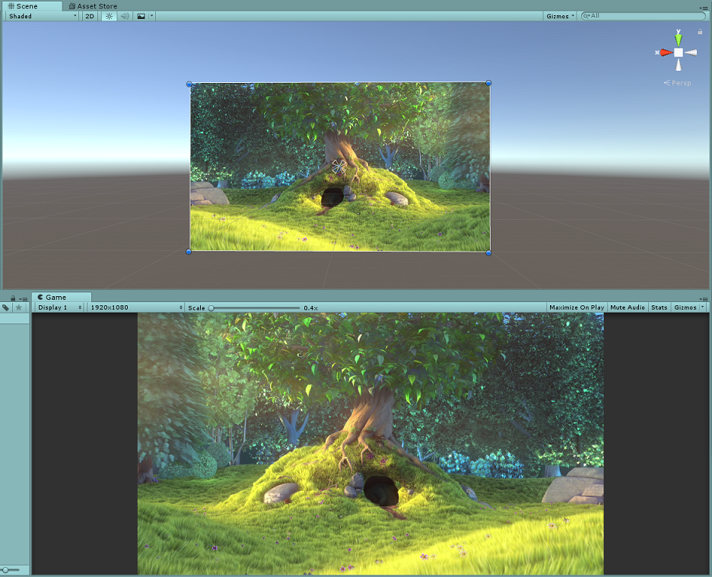Click the grey bottom axis cone
Screen dimensions: 712x577
[679, 65]
